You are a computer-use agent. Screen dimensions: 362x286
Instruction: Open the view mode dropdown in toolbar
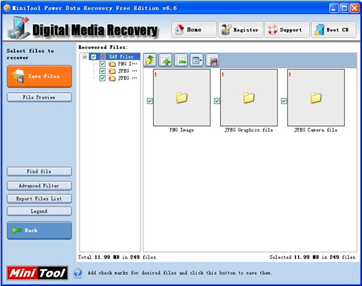tap(196, 60)
